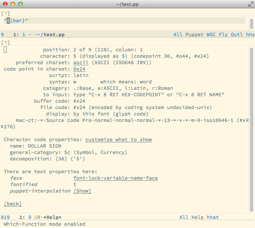Place cursor on ${bar} text in editor
This screenshot has height=228, width=255.
[x=16, y=21]
